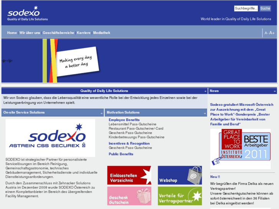This screenshot has height=209, width=279.
Task: Open the Geschäftsbereiche menu item
Action: point(58,33)
